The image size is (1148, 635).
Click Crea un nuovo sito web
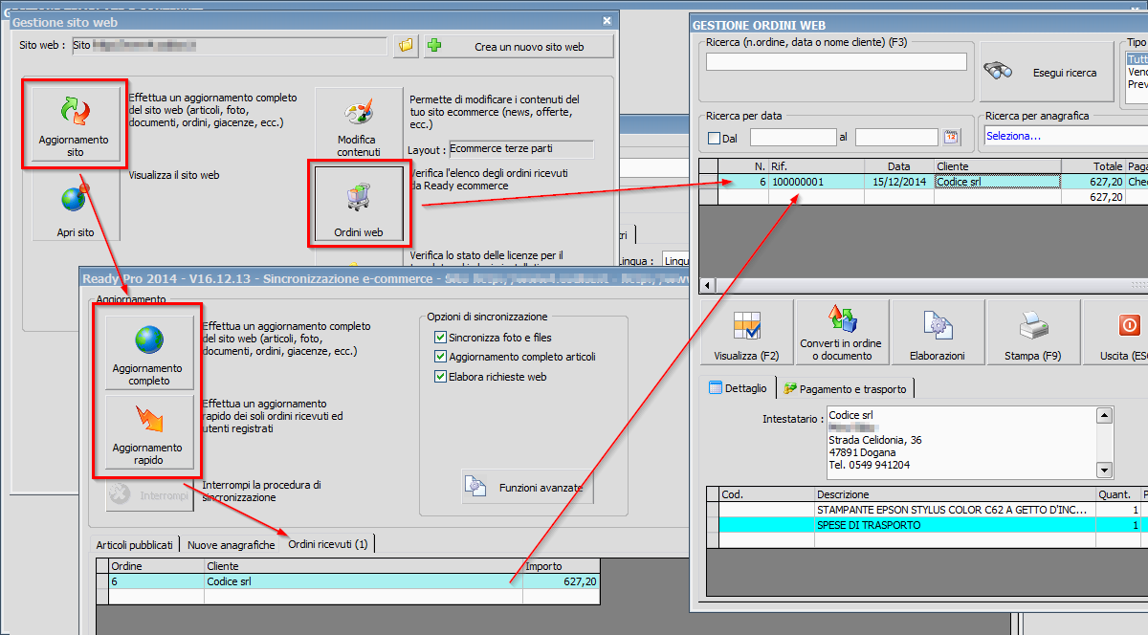(519, 46)
